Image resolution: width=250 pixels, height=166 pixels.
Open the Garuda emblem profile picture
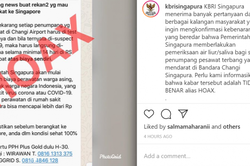pyautogui.click(x=151, y=9)
